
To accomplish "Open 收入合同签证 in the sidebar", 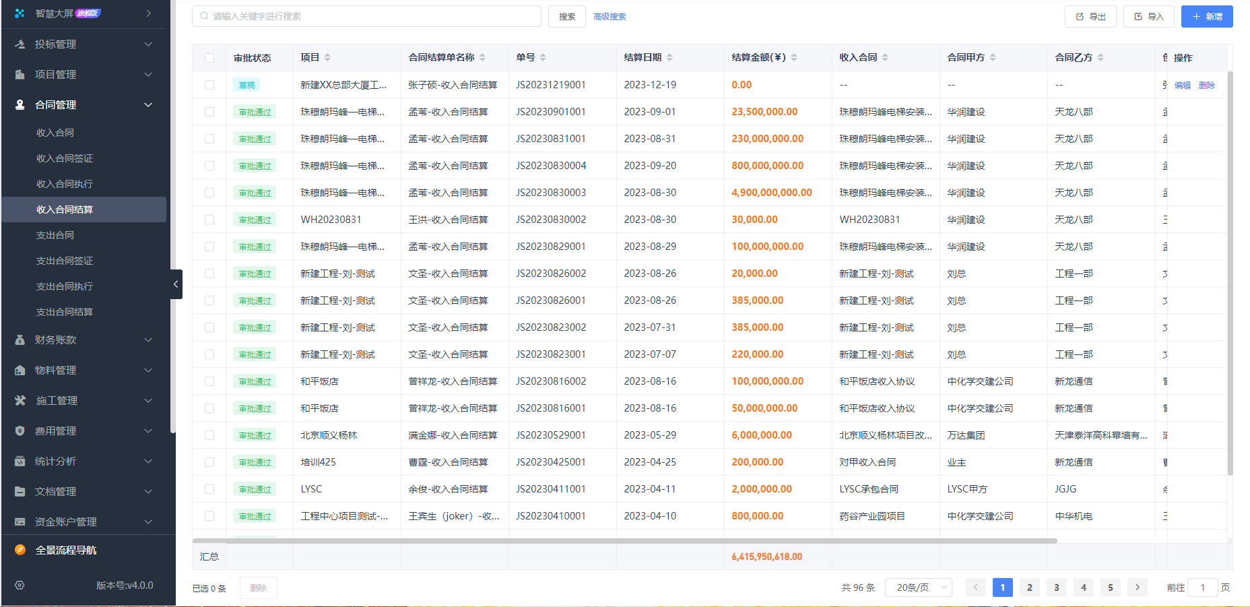I will (65, 158).
